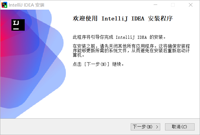Image resolution: width=200 pixels, height=135 pixels.
Task: Continue with the 下一步(N) button
Action: (x=145, y=127)
